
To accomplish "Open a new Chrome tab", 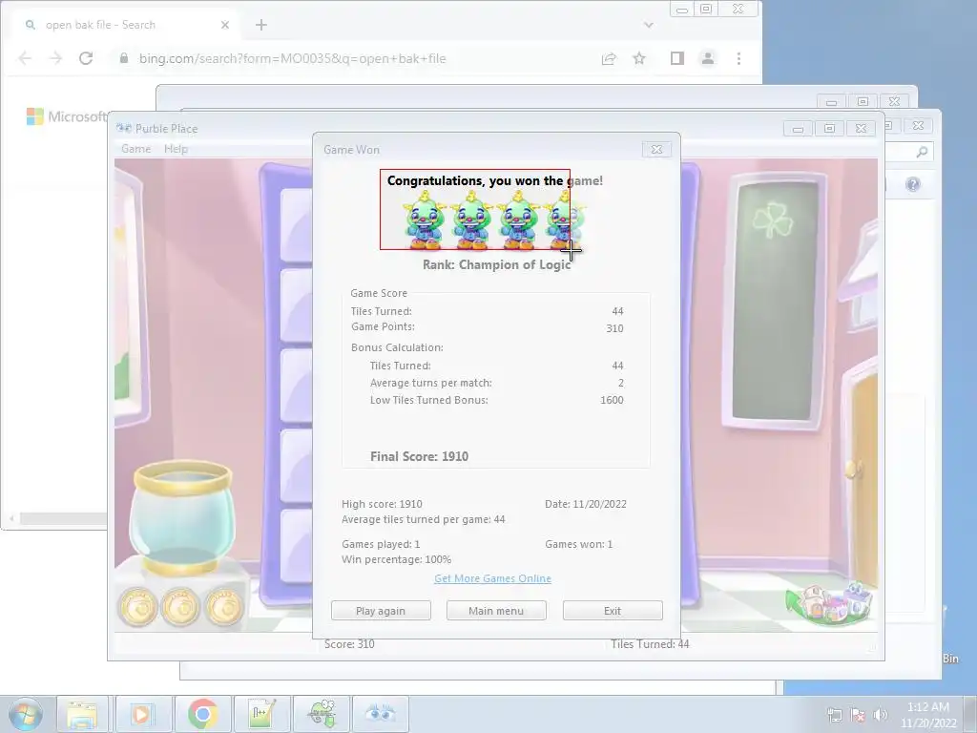I will (261, 25).
